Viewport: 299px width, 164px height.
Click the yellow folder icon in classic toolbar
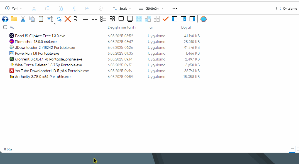tap(14, 19)
